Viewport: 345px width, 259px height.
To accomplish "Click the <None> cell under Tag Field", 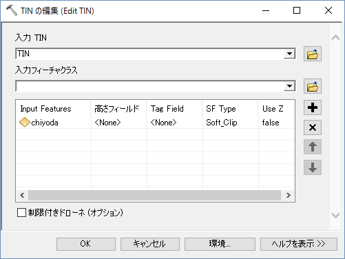I will pos(175,123).
